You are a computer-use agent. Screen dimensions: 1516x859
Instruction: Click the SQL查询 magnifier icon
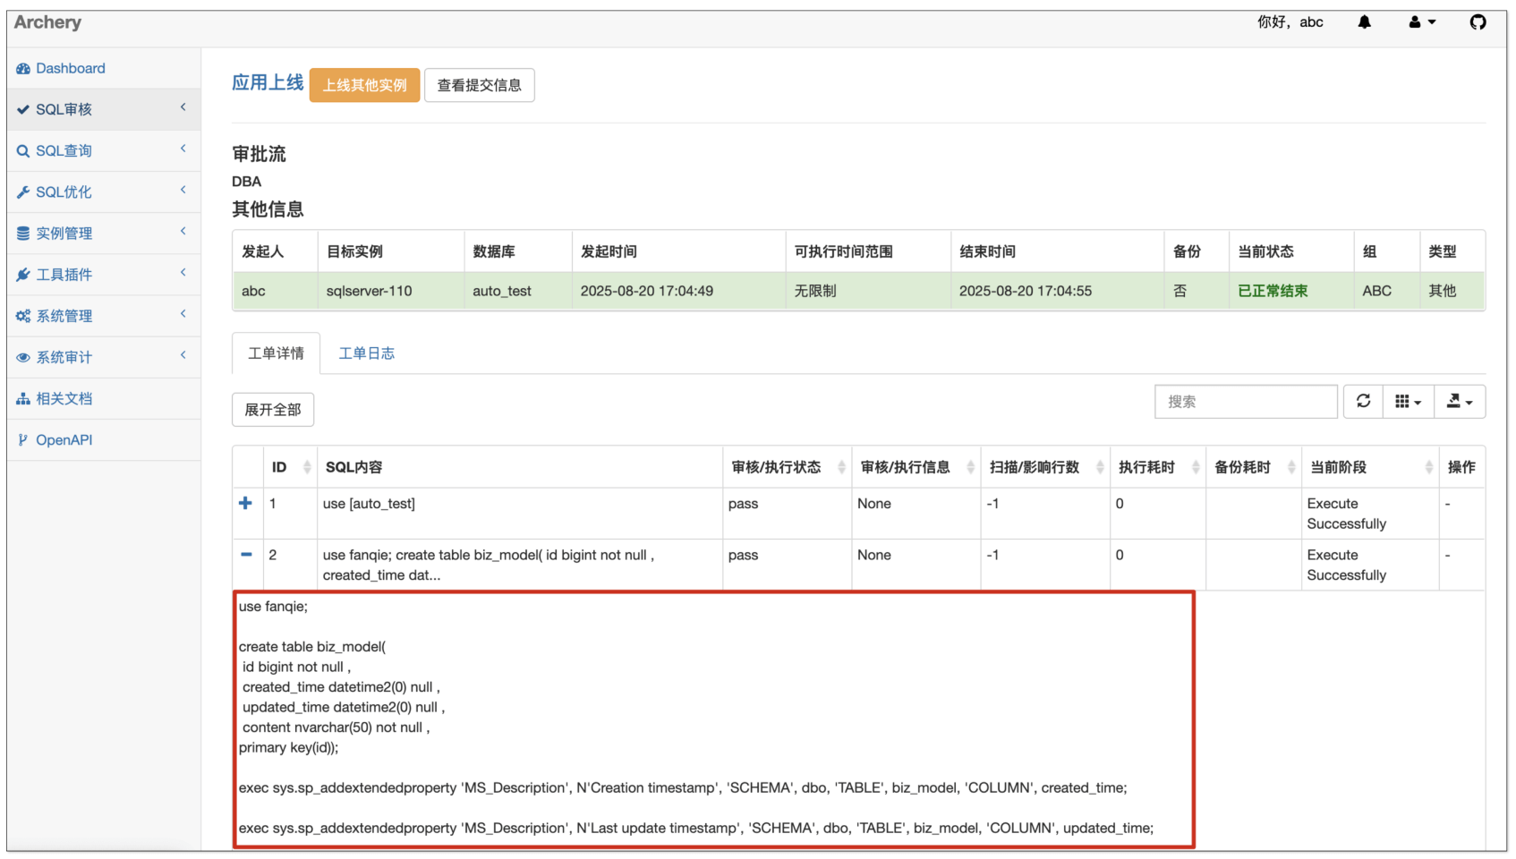pyautogui.click(x=23, y=151)
